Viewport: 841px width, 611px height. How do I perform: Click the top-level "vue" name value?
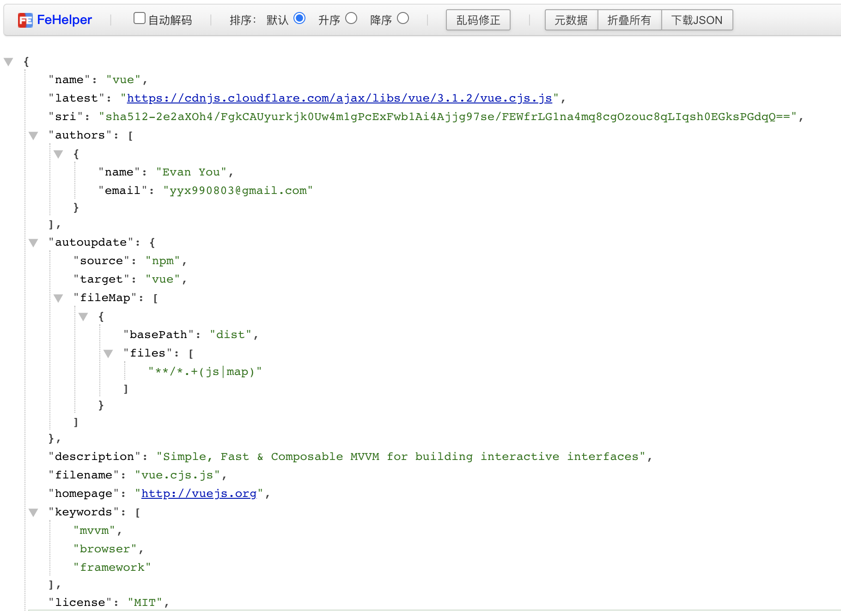(x=123, y=80)
